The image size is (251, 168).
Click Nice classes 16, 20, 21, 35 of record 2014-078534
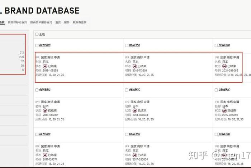point(146,119)
